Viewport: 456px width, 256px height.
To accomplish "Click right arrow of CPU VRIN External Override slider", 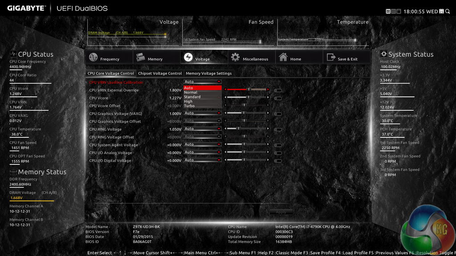I will [x=268, y=89].
